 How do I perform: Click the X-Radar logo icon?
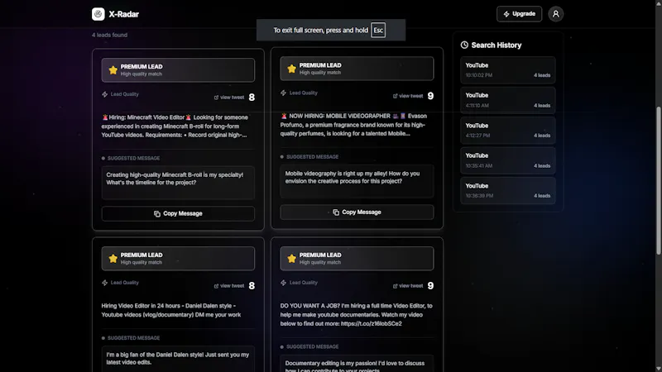98,14
